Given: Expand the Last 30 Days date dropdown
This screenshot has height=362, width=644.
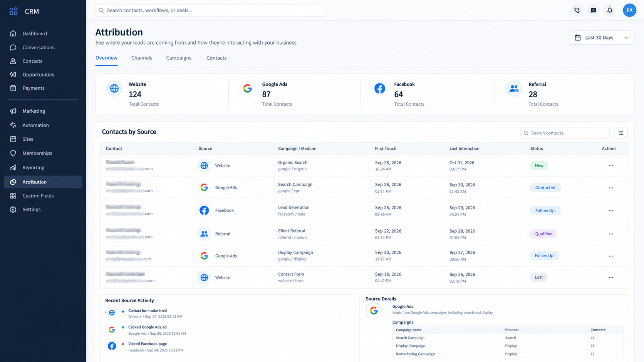Looking at the screenshot, I should (601, 38).
